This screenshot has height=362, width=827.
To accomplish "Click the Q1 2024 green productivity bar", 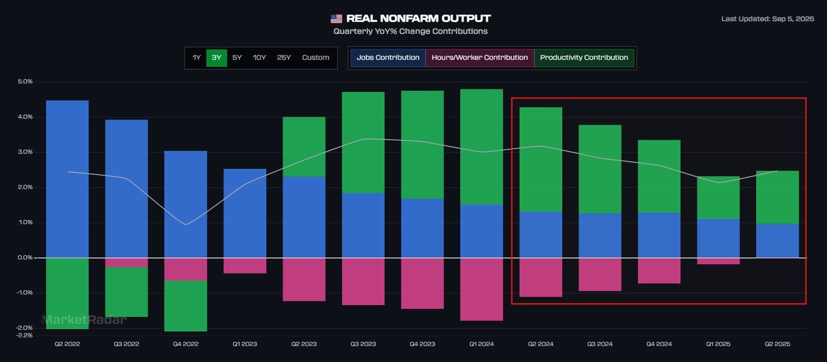I will (481, 147).
